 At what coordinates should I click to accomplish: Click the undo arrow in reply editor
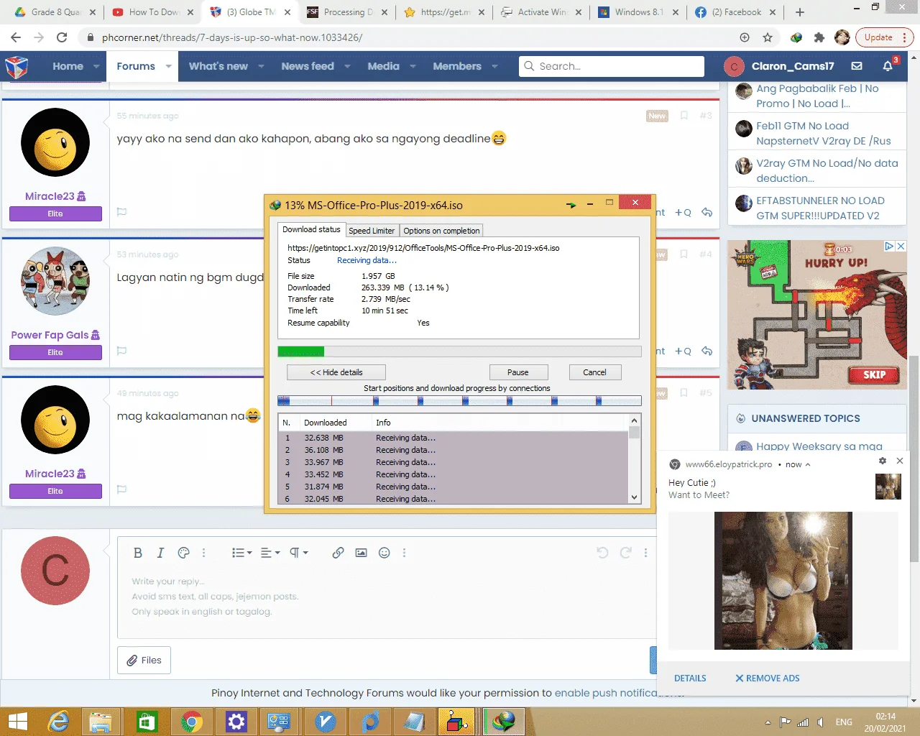[602, 553]
